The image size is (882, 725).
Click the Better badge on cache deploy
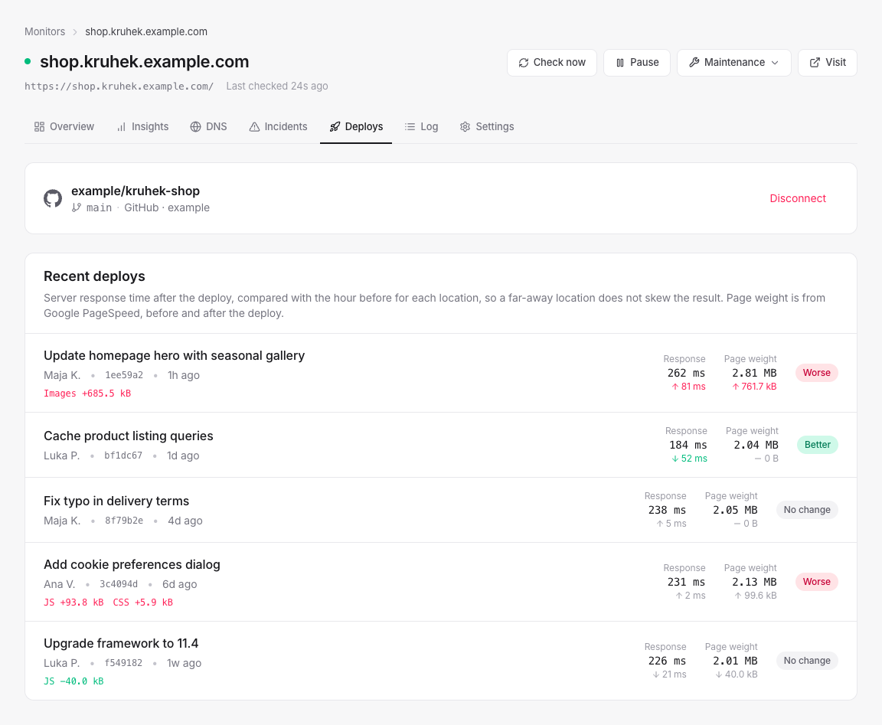click(818, 445)
